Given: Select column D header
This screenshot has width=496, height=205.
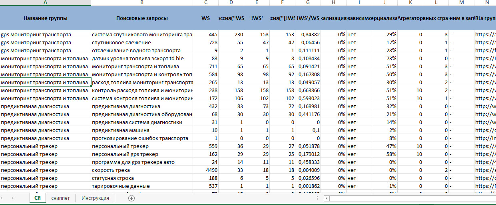Looking at the screenshot, I should coord(231,3).
